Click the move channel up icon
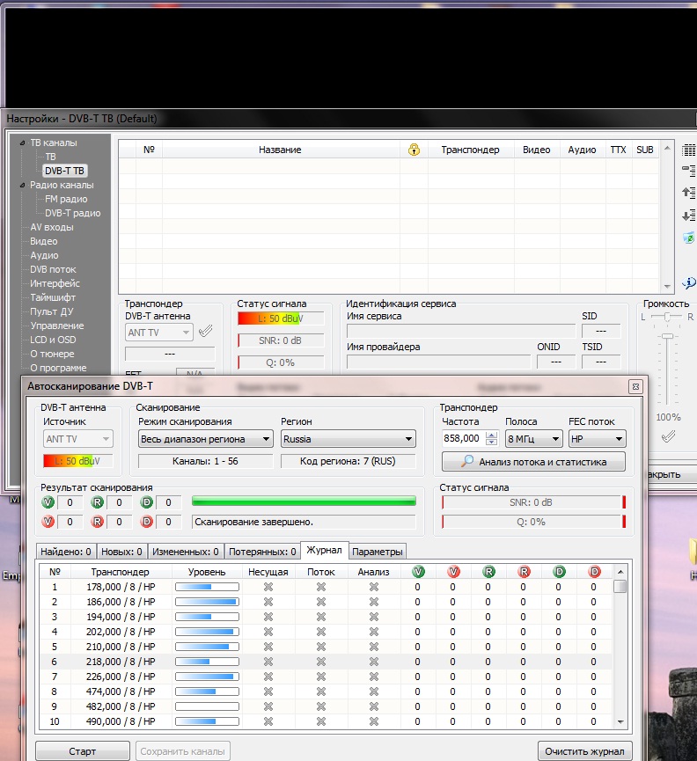 tap(688, 192)
